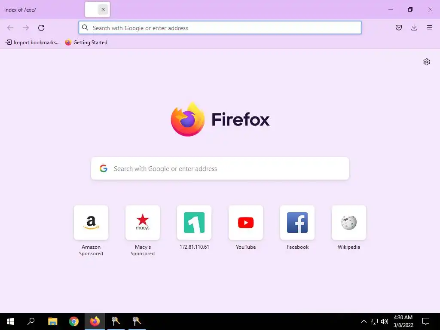Click the Firefox taskbar icon
This screenshot has width=440, height=330.
tap(95, 321)
